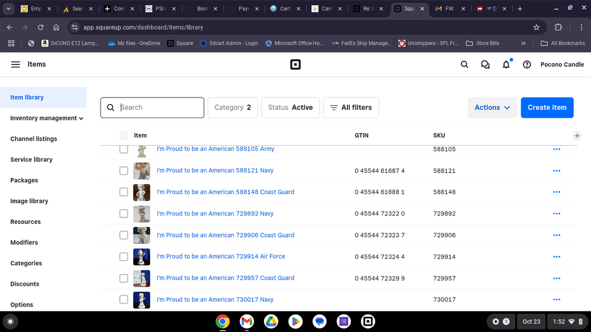Open the Status Active filter dropdown
The width and height of the screenshot is (591, 332).
coord(290,108)
